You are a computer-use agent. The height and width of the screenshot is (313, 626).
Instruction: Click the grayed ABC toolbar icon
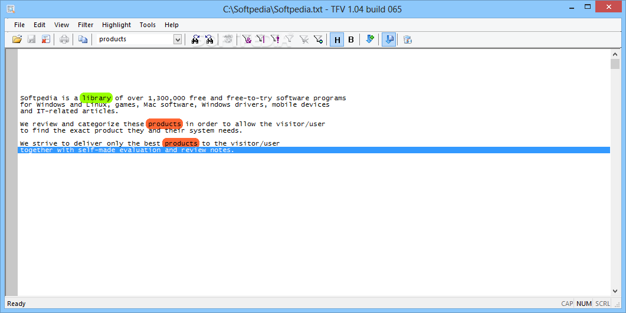tap(228, 39)
